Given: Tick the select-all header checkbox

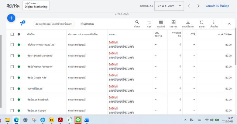Looking at the screenshot, I should click(12, 34).
